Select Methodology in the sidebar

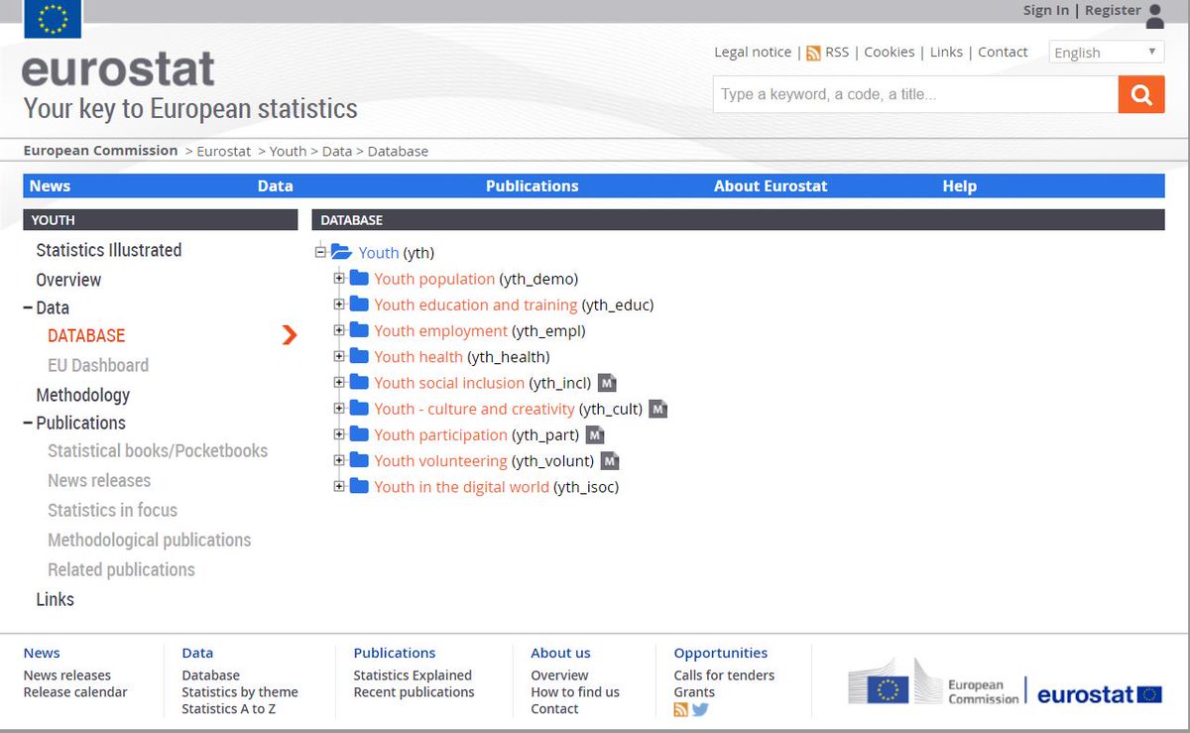click(83, 395)
